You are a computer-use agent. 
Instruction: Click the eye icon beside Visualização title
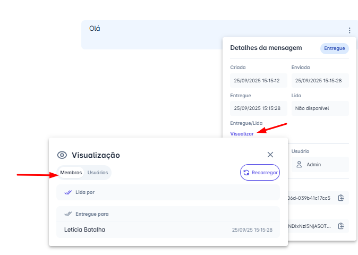click(62, 155)
